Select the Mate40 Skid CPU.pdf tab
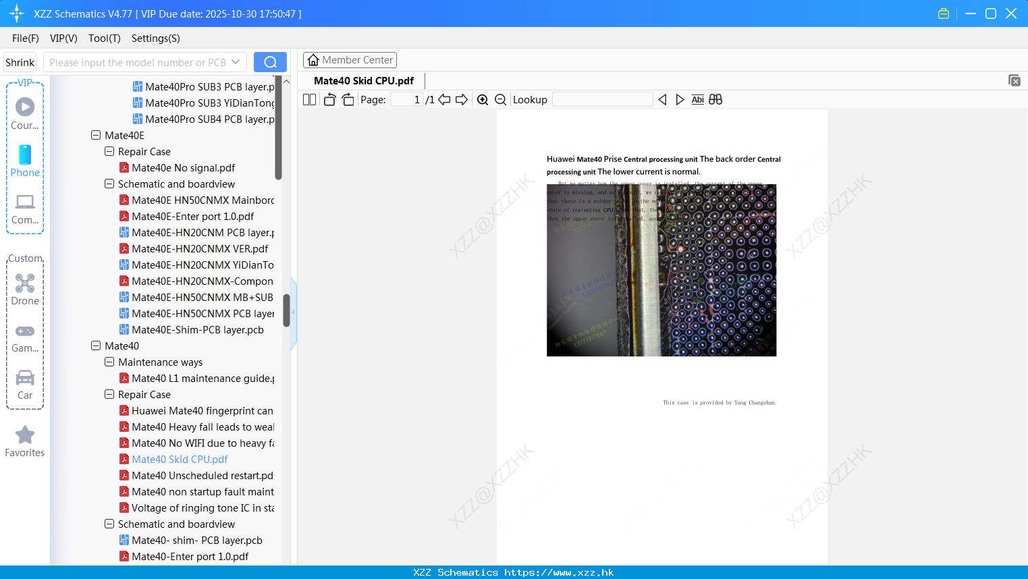 coord(364,80)
